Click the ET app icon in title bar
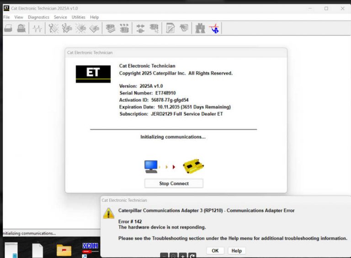The width and height of the screenshot is (351, 258). tap(6, 8)
